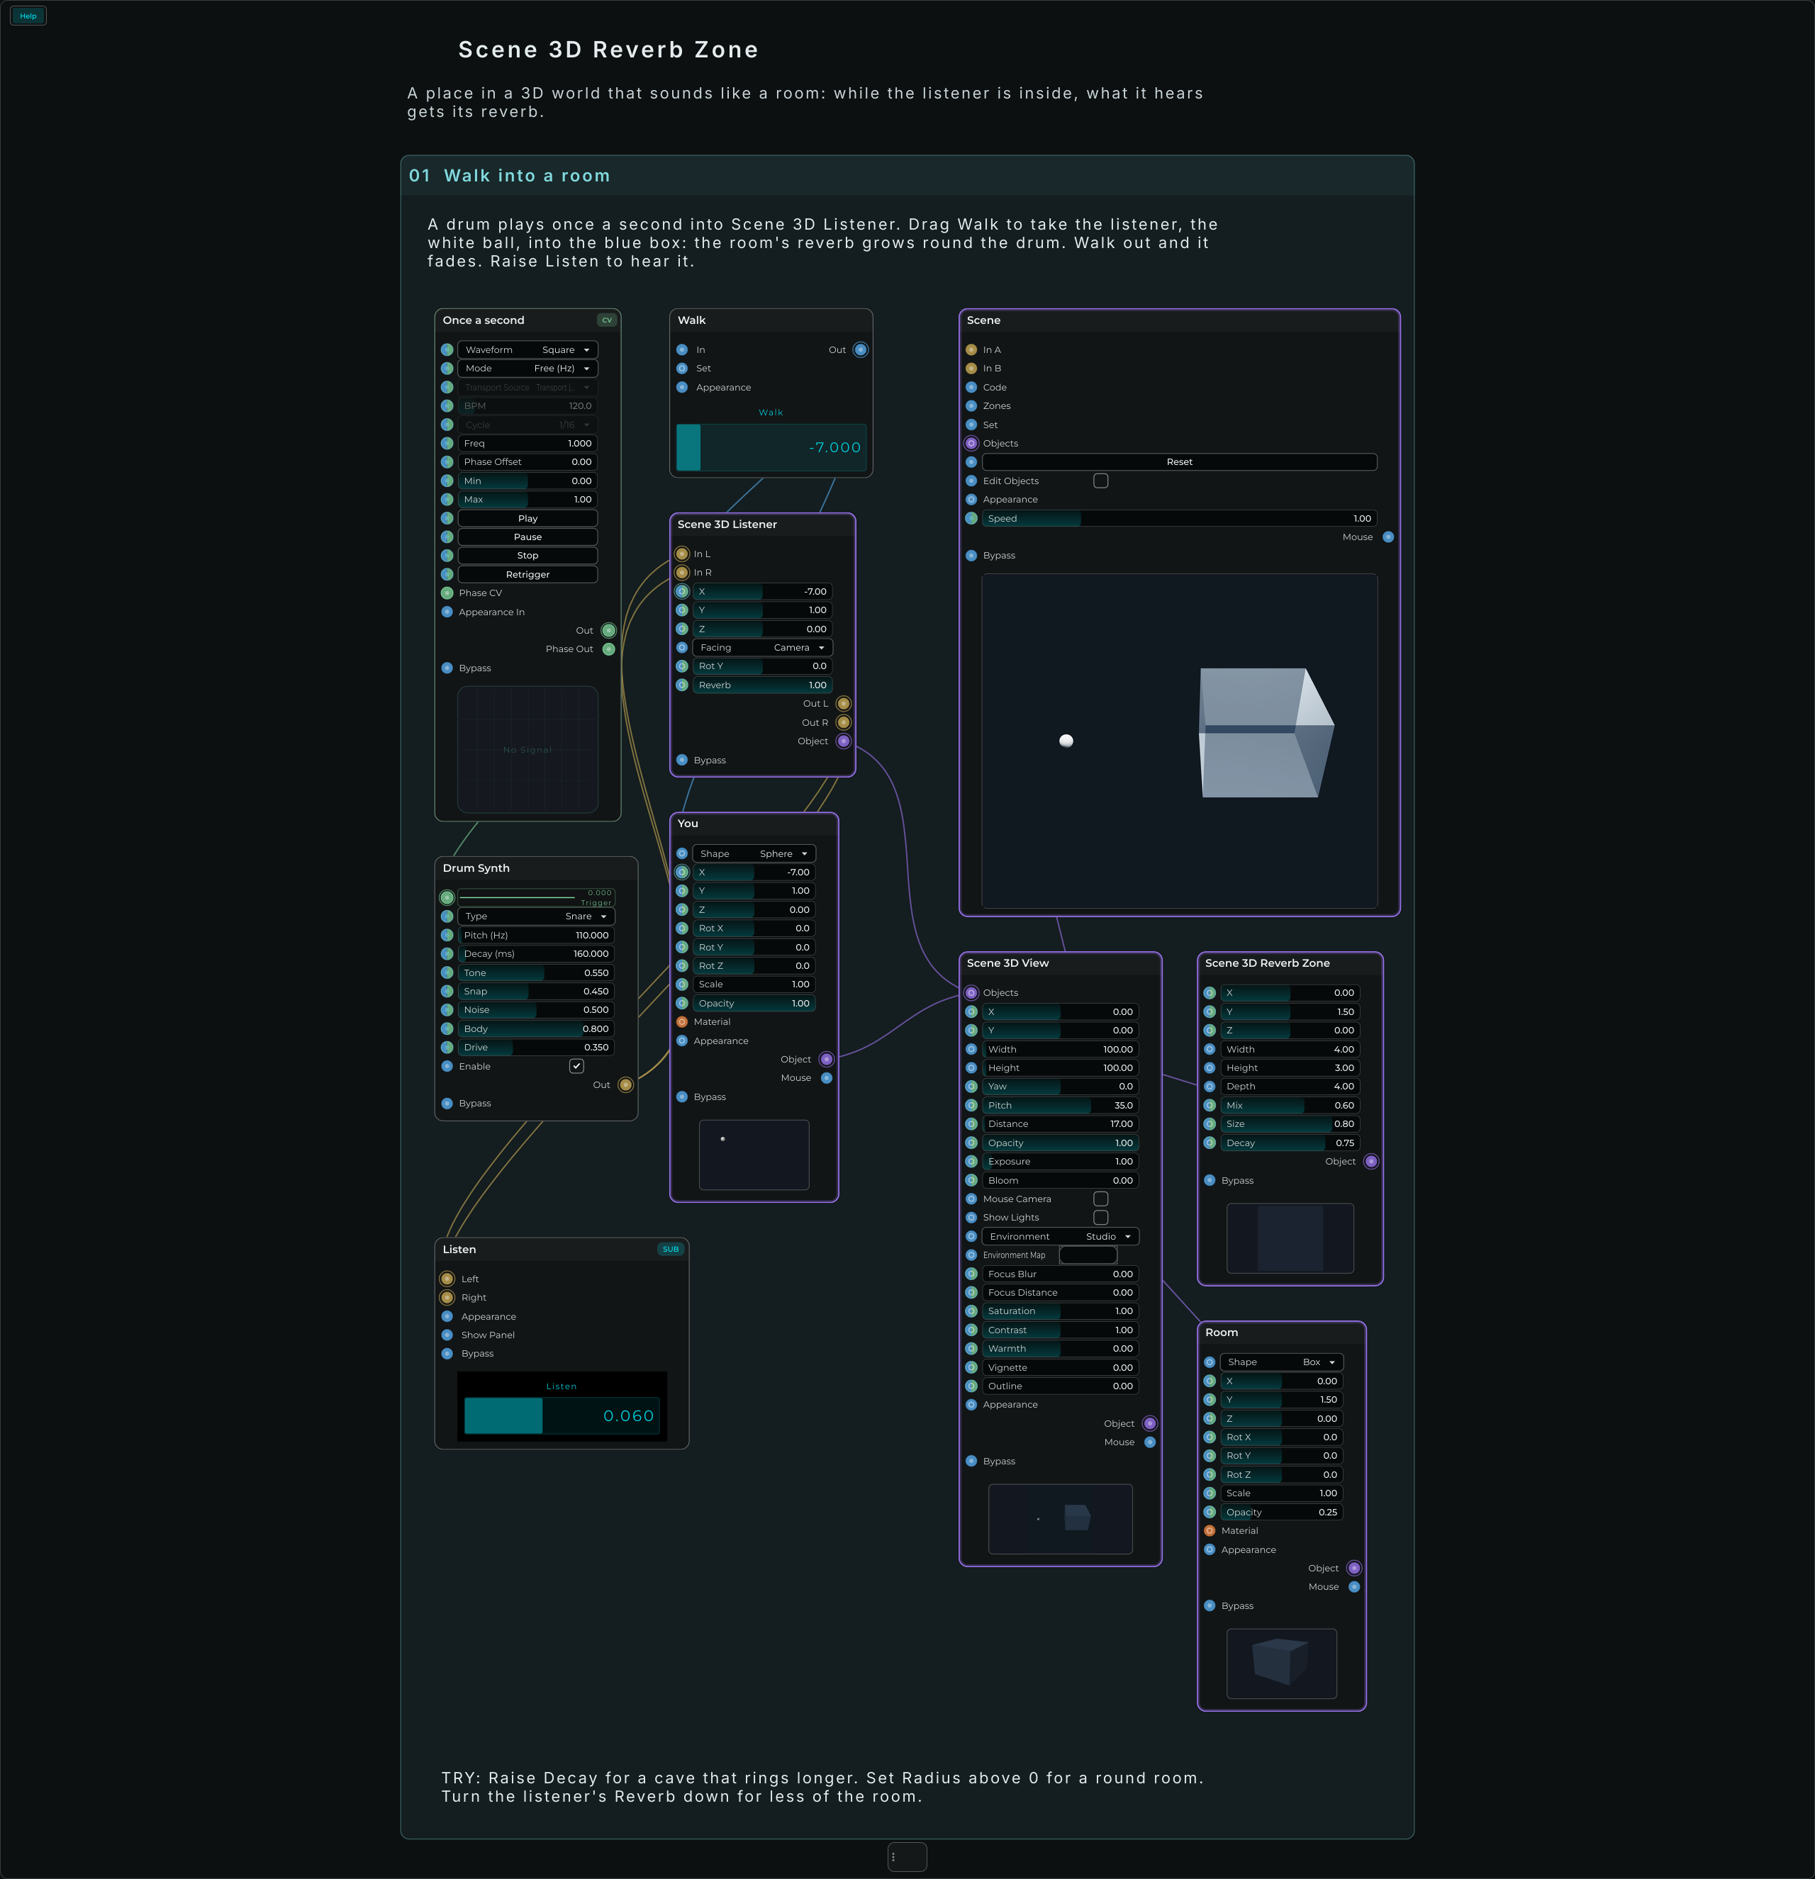Toggle the Edit Objects checkbox
The width and height of the screenshot is (1815, 1879).
click(1100, 481)
